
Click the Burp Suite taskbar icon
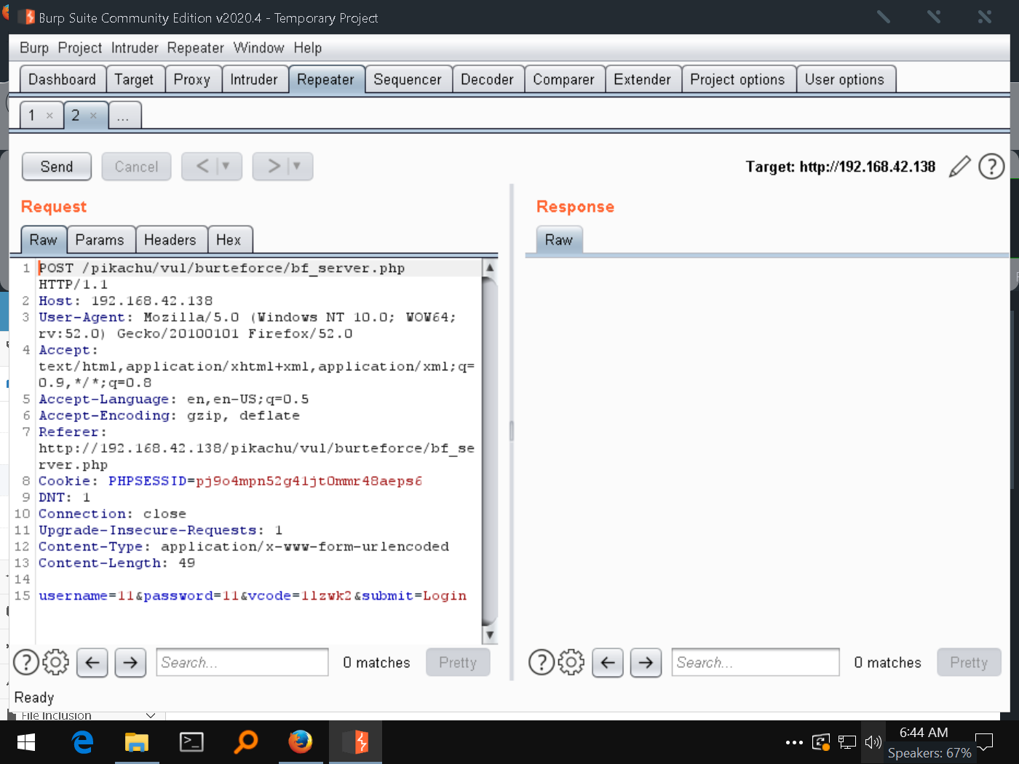(356, 742)
